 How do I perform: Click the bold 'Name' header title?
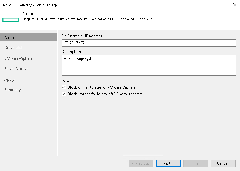(x=28, y=13)
